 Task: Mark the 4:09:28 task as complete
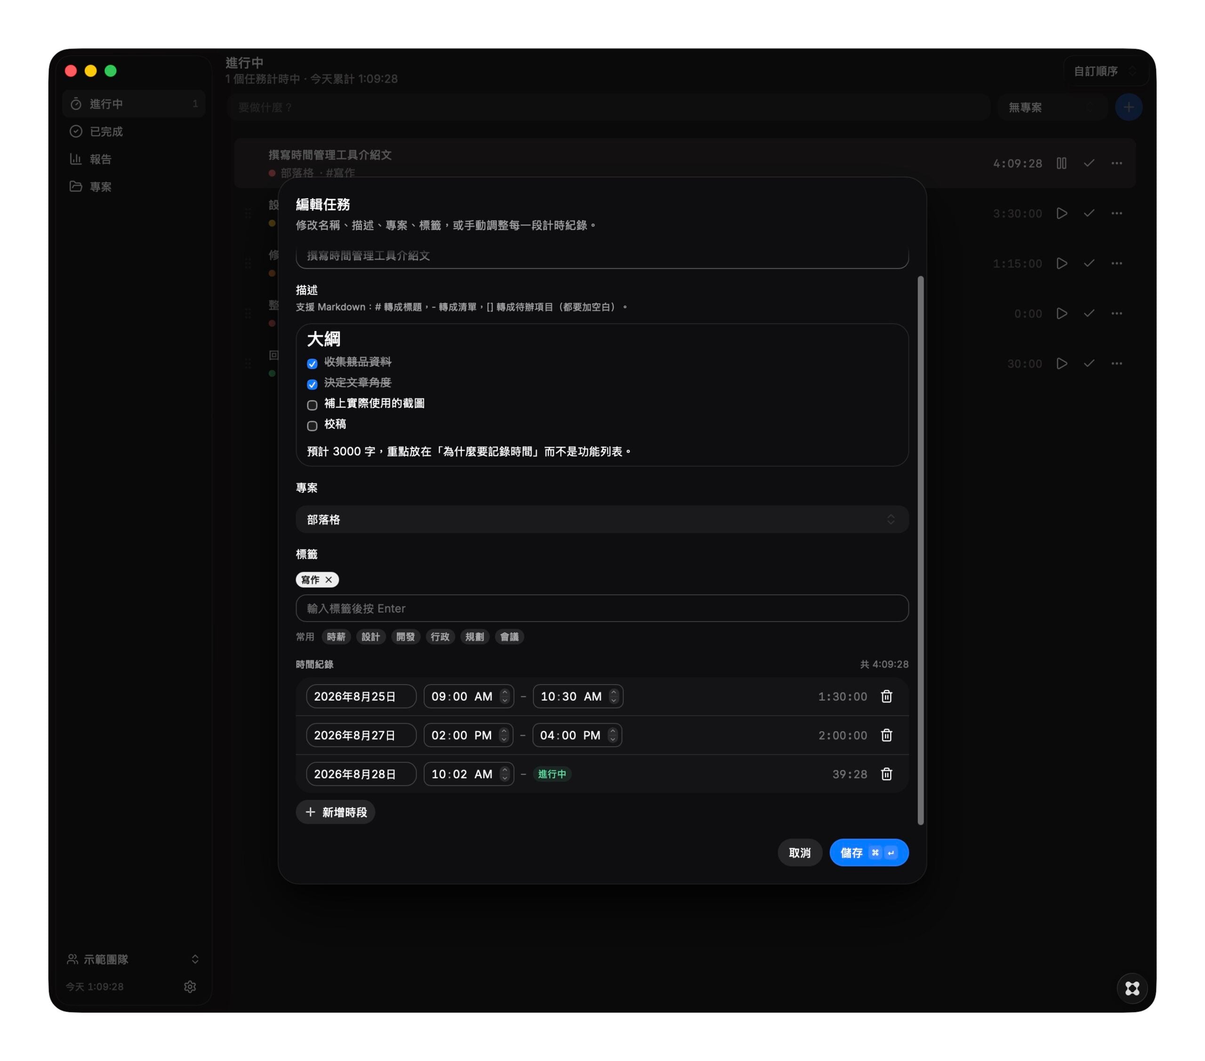coord(1089,163)
